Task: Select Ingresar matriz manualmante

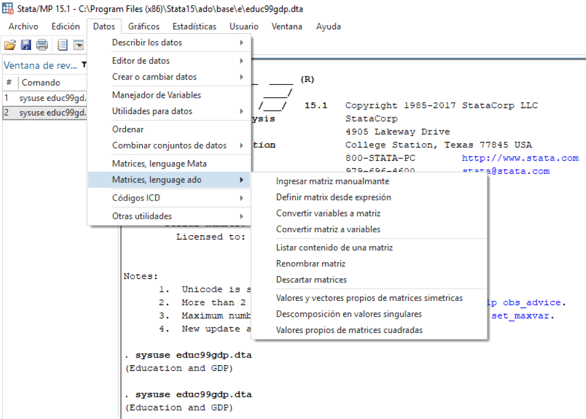Action: 369,181
